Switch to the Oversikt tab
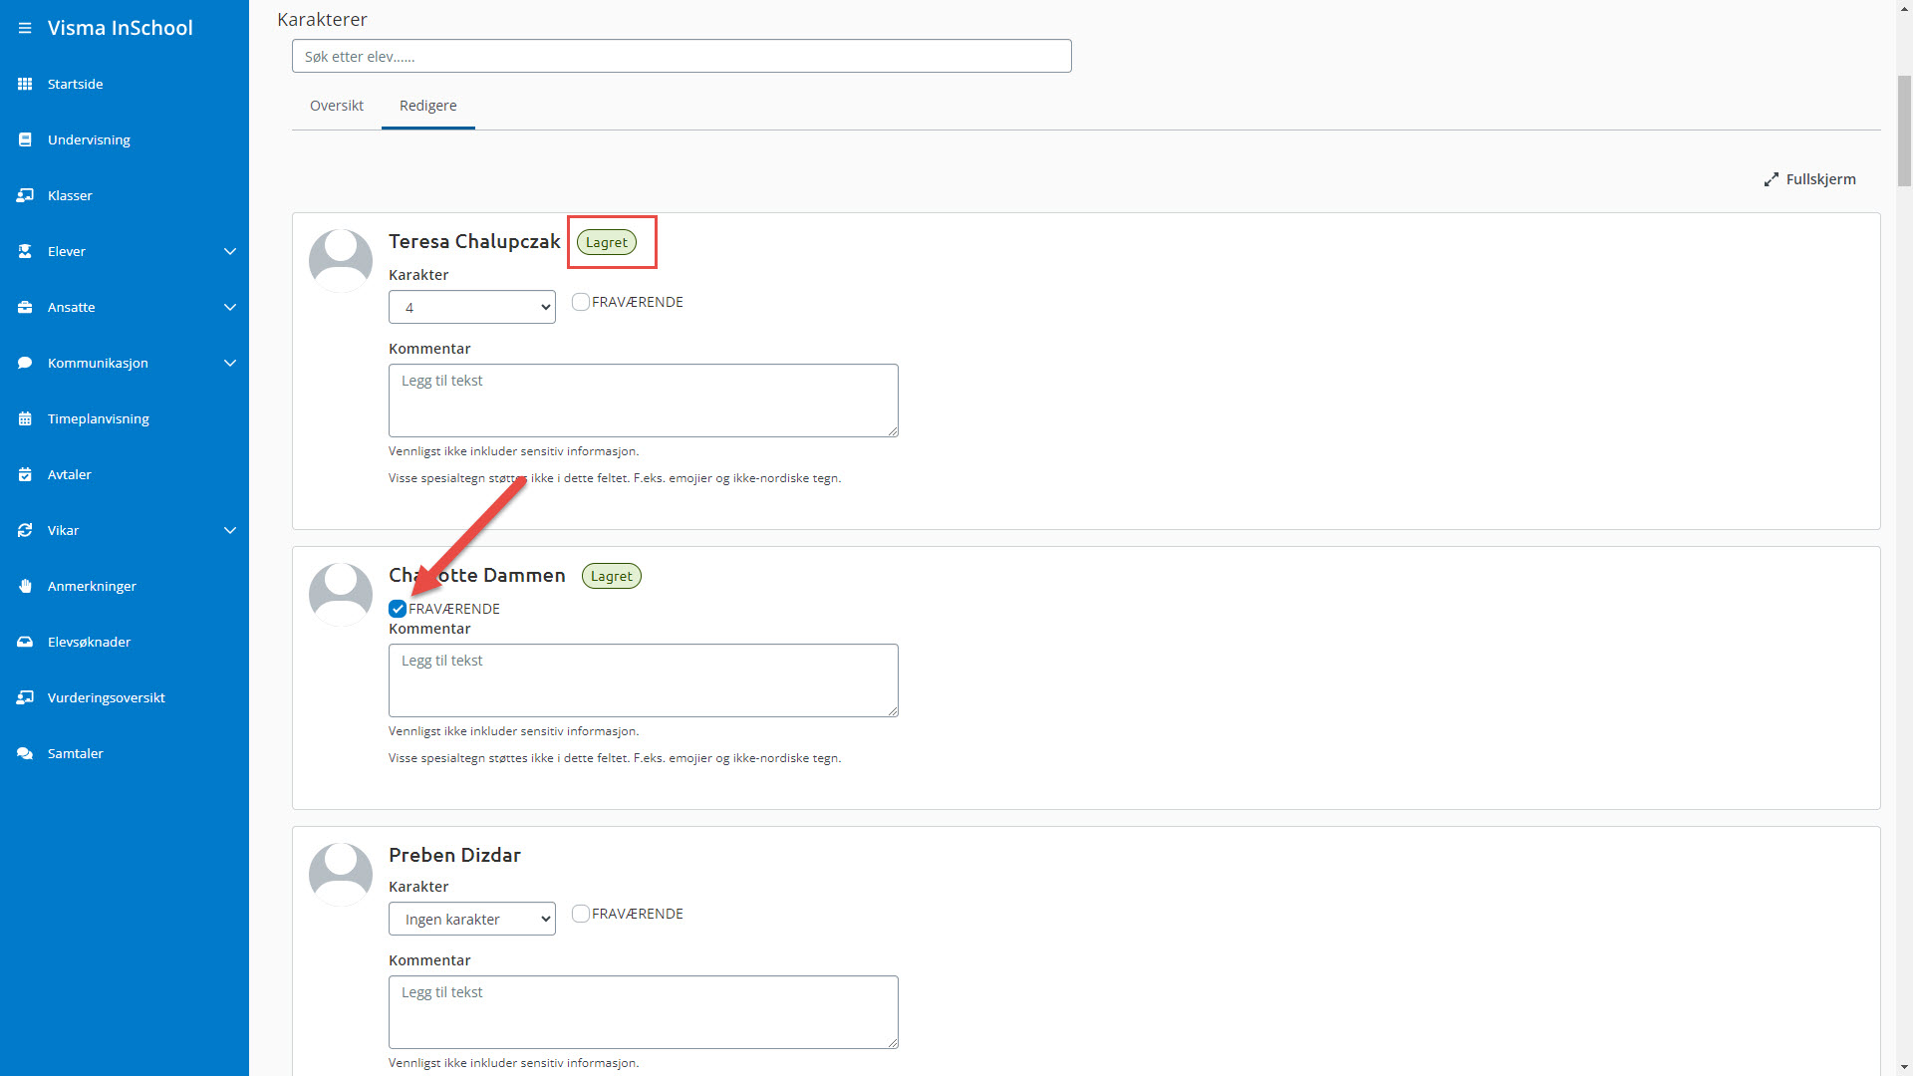1913x1076 pixels. click(337, 106)
